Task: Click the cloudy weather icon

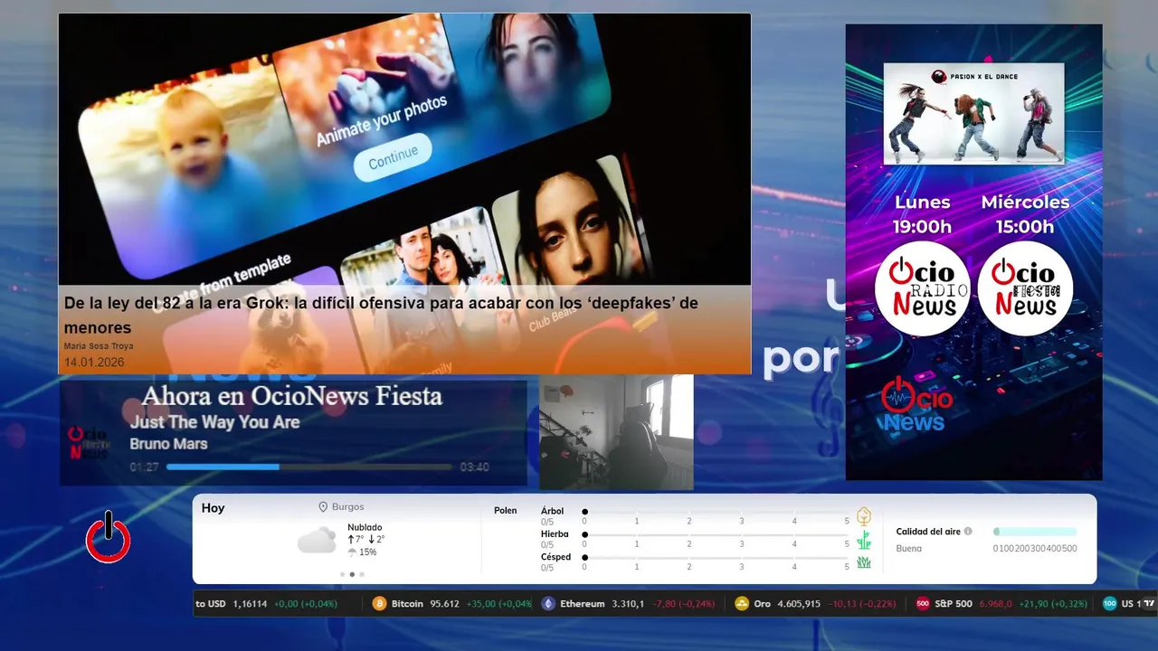Action: (317, 541)
